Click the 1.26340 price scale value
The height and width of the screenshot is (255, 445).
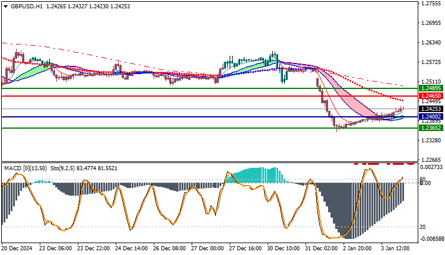point(431,43)
